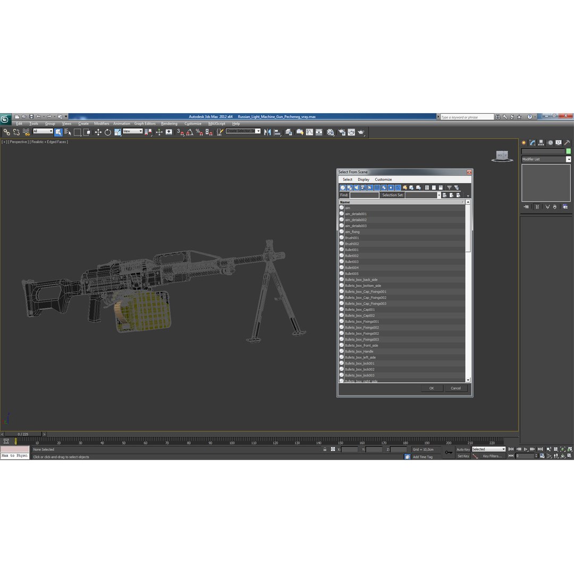Open the Material Editor teapot icon
The height and width of the screenshot is (574, 574).
[x=330, y=132]
